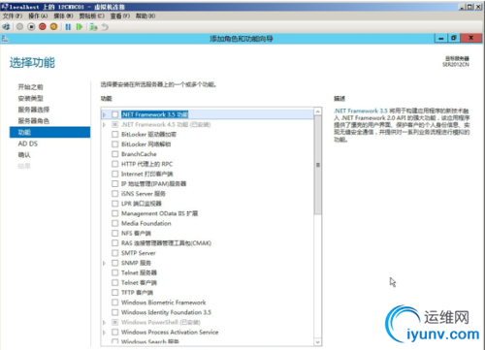Tick the Internet 打印客户端 checkbox

pos(114,174)
